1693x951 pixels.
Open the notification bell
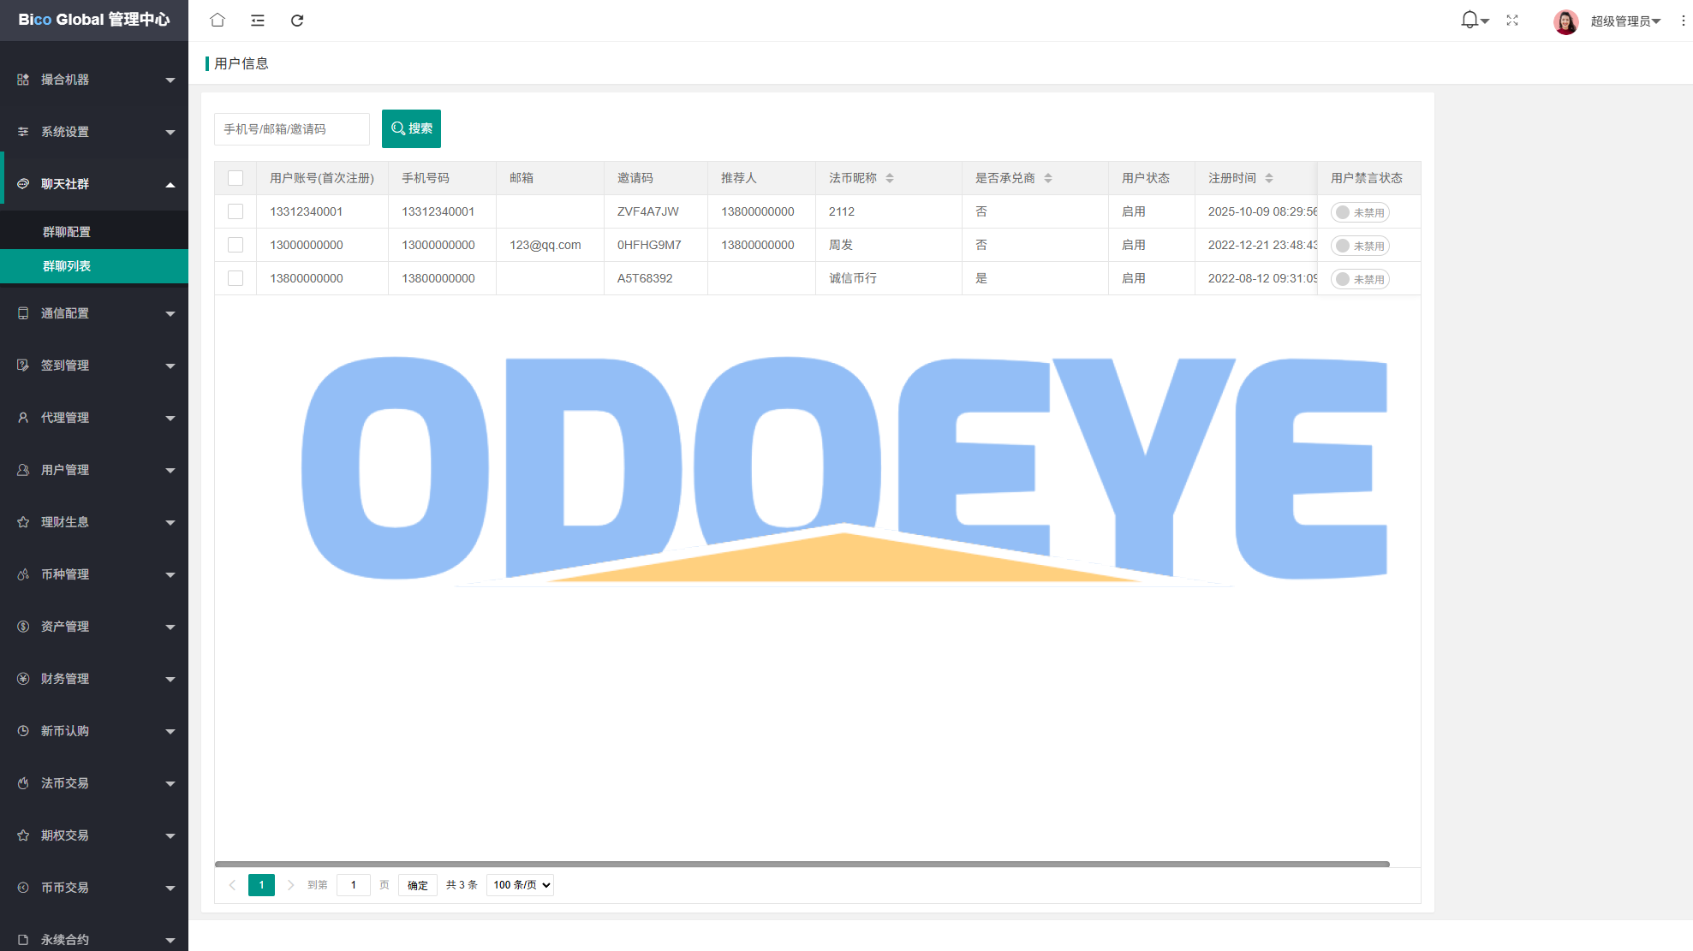tap(1470, 20)
